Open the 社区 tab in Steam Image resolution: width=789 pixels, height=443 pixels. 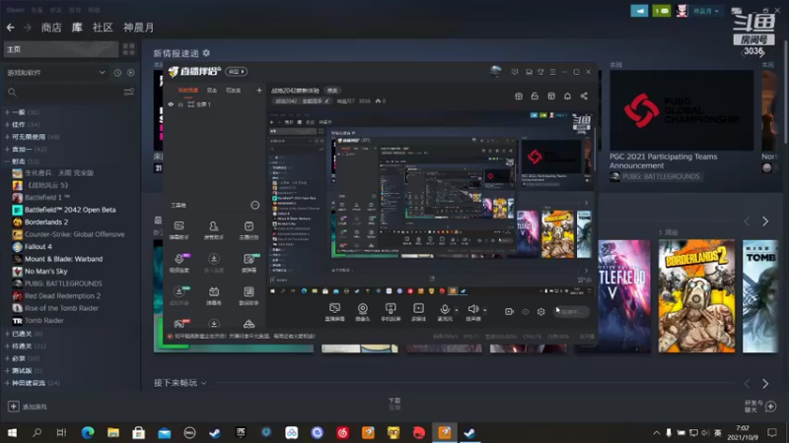coord(103,28)
